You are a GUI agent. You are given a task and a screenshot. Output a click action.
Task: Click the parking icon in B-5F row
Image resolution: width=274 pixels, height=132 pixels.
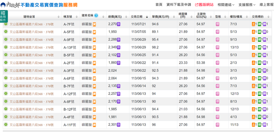118,55
